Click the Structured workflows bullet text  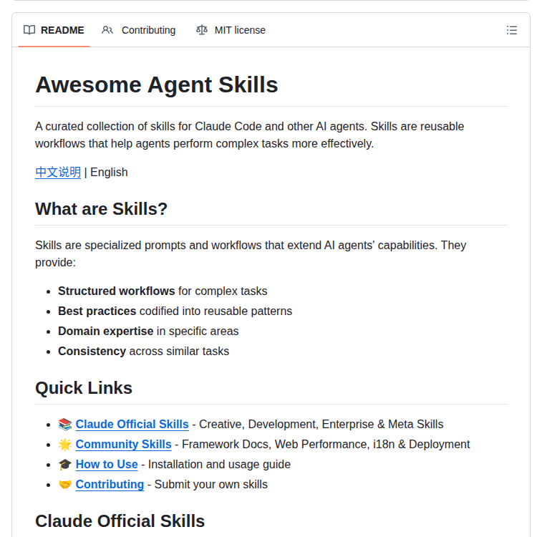pyautogui.click(x=163, y=291)
